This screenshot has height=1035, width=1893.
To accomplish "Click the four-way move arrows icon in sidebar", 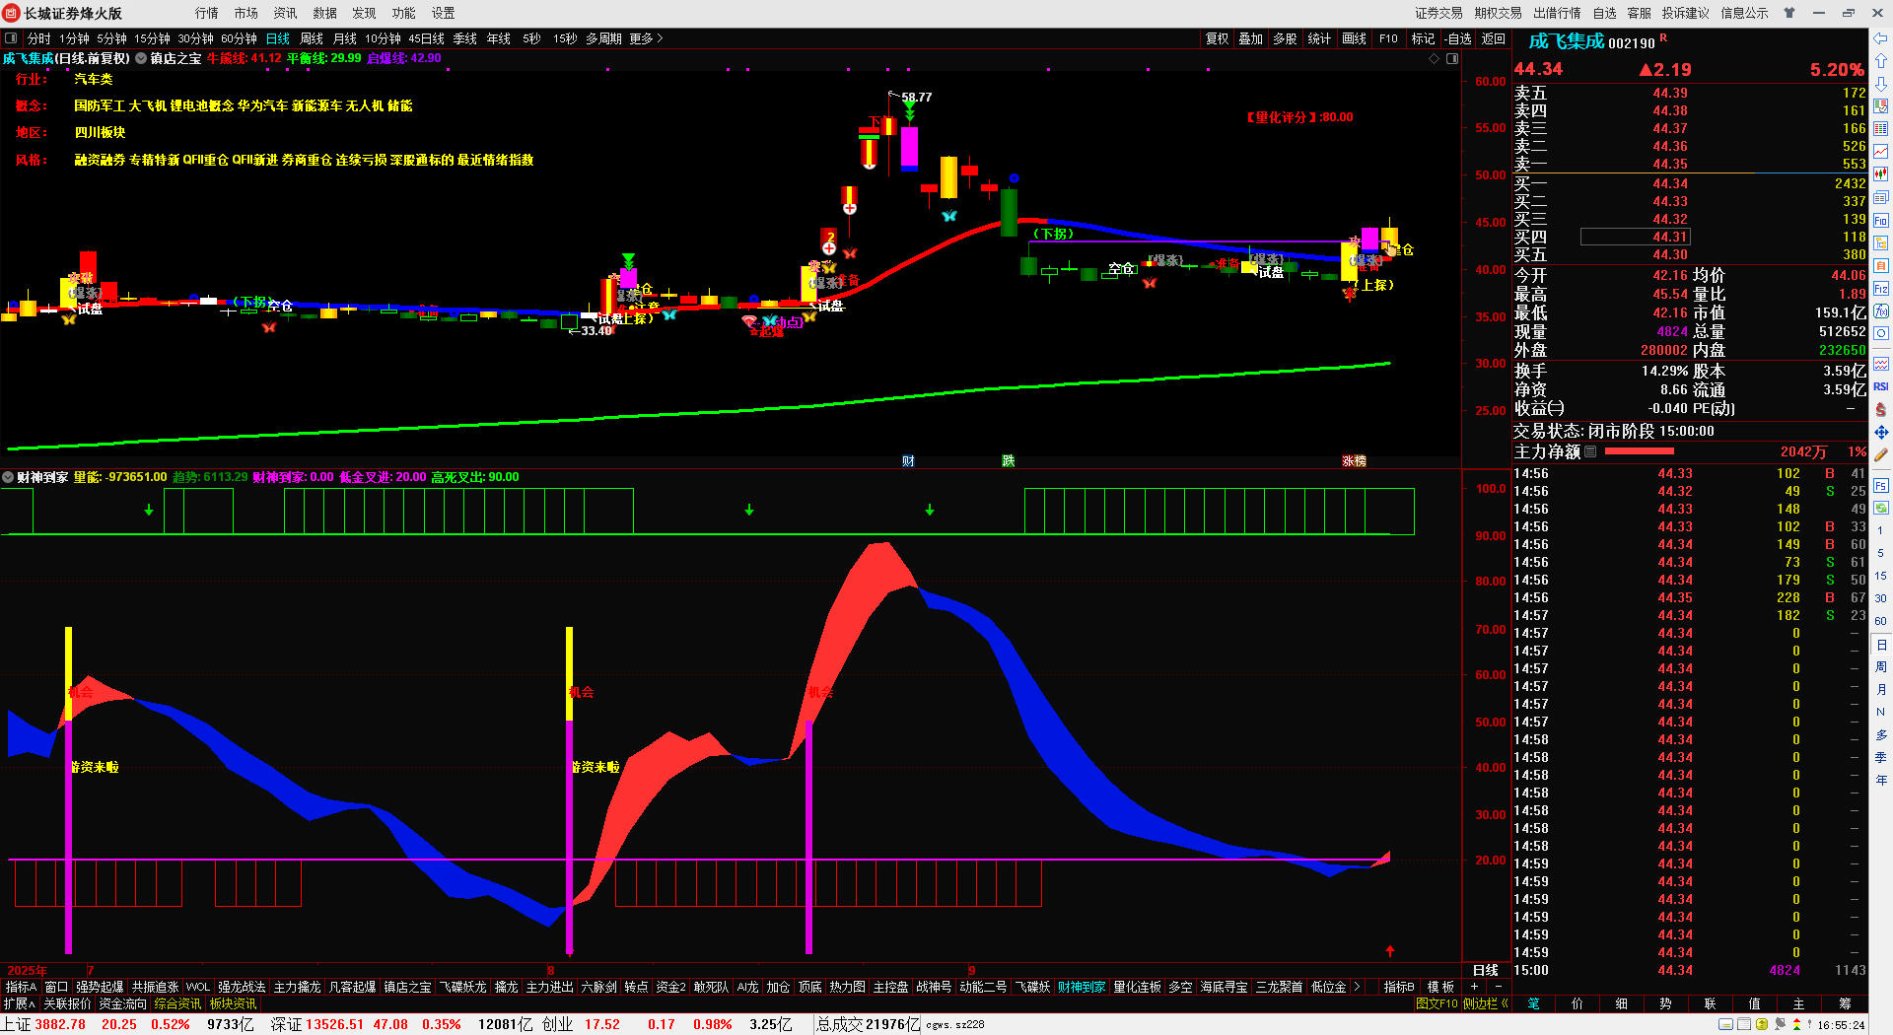I will pos(1880,432).
